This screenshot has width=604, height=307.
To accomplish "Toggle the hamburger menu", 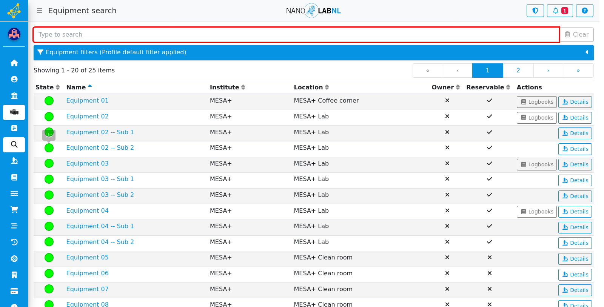I will (x=39, y=11).
